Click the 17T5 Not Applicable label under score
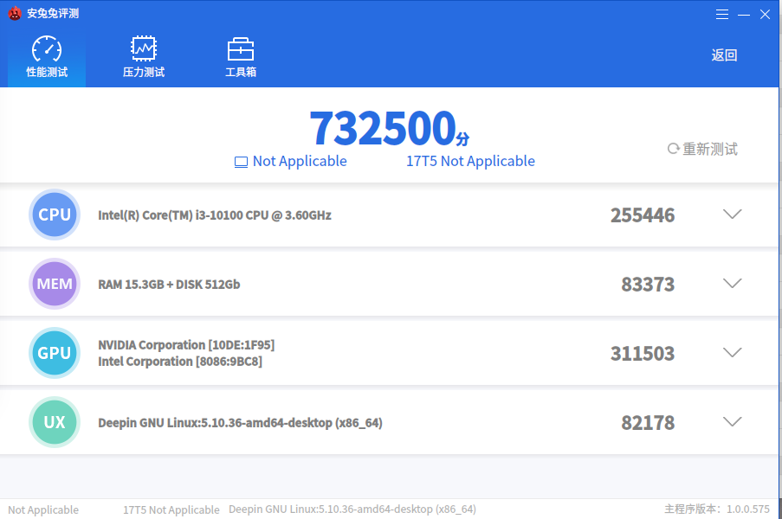 470,162
